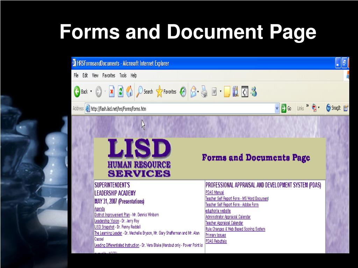
Task: Open the Search magnifier tool
Action: [x=145, y=92]
